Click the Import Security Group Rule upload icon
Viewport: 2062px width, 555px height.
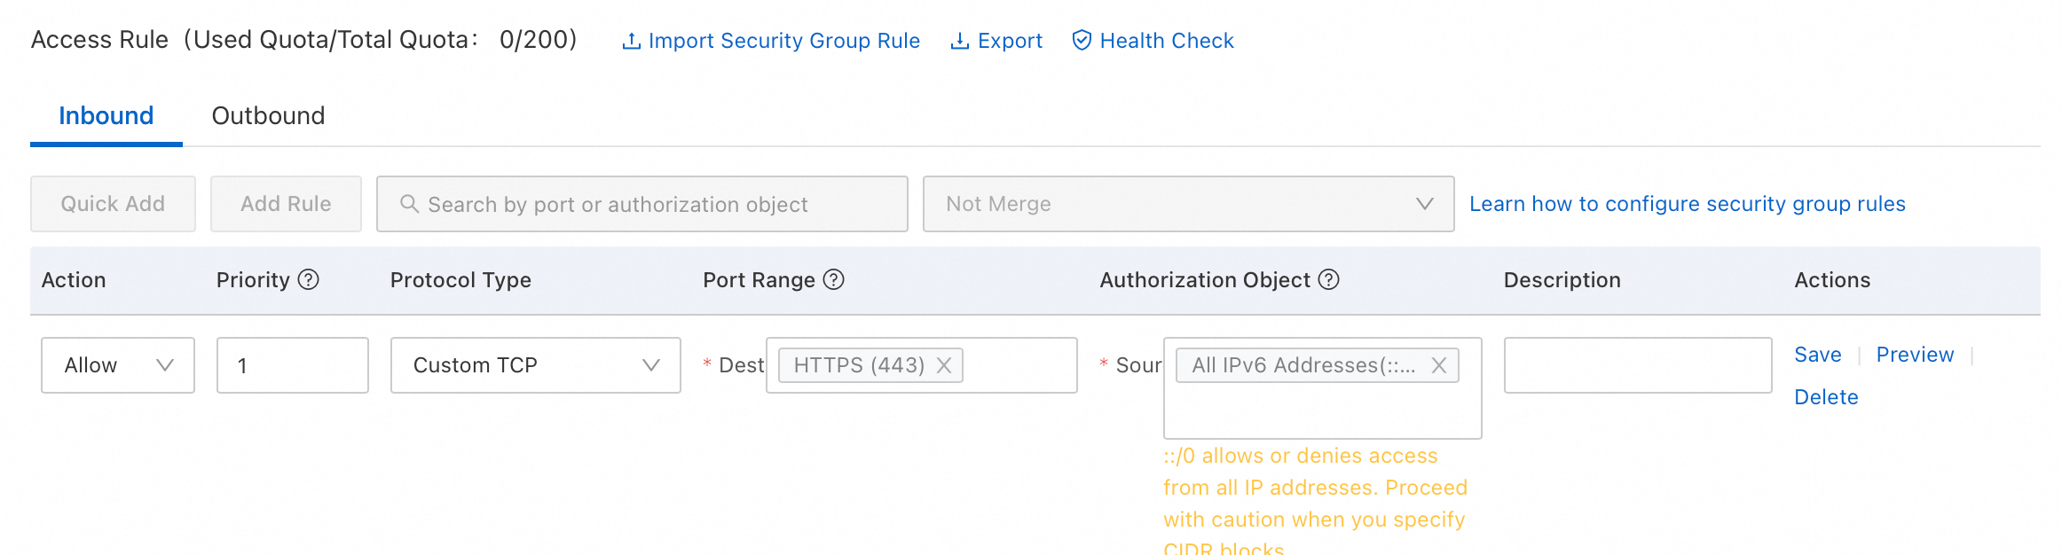click(631, 42)
